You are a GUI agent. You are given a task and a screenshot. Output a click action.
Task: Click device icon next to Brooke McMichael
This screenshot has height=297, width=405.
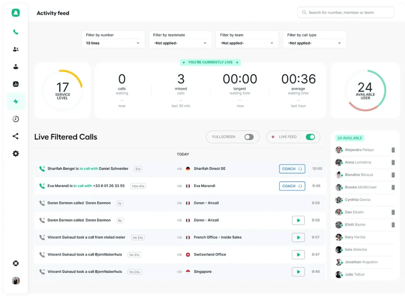tap(393, 188)
